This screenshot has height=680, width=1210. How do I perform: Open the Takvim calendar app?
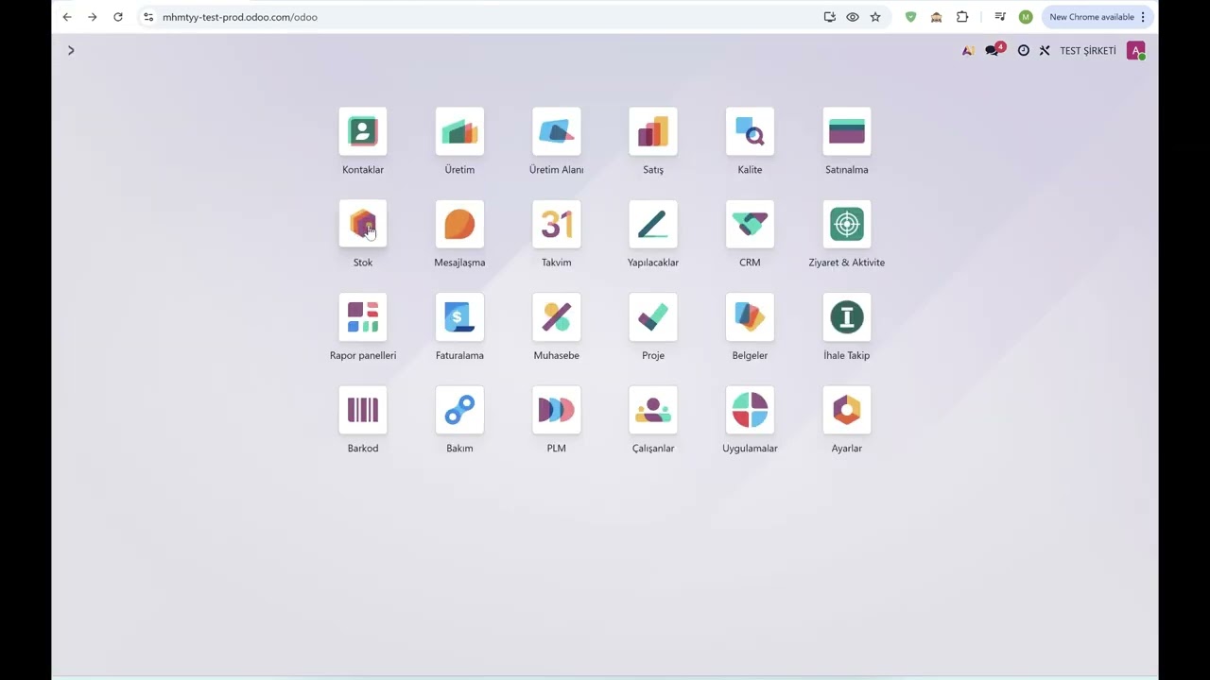coord(557,224)
